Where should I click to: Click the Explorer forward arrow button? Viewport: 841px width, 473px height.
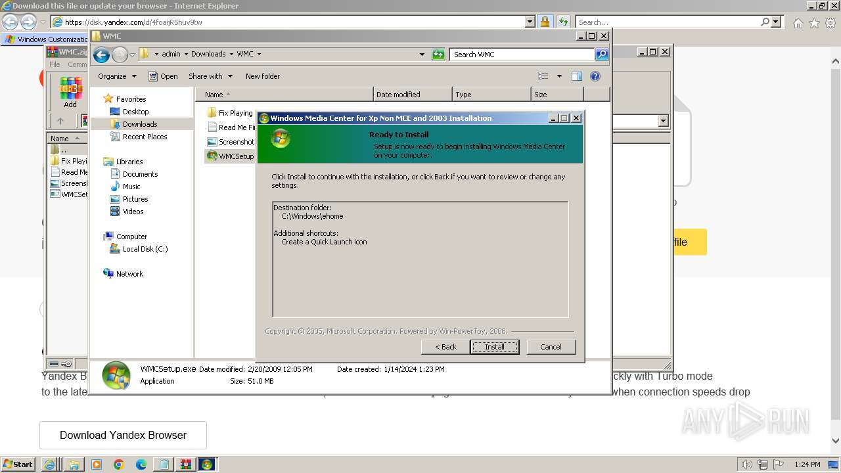click(x=120, y=55)
